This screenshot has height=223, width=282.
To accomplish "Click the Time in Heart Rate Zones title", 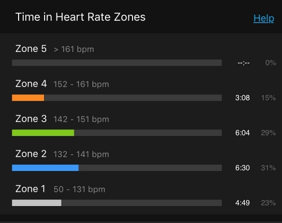I will click(81, 17).
